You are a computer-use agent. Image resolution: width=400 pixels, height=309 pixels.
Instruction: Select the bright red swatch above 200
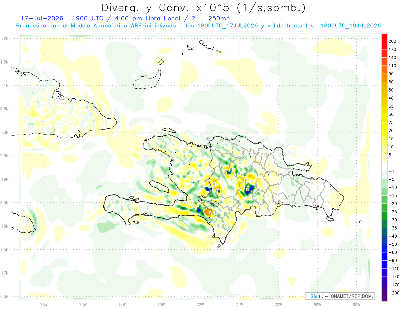coord(384,38)
